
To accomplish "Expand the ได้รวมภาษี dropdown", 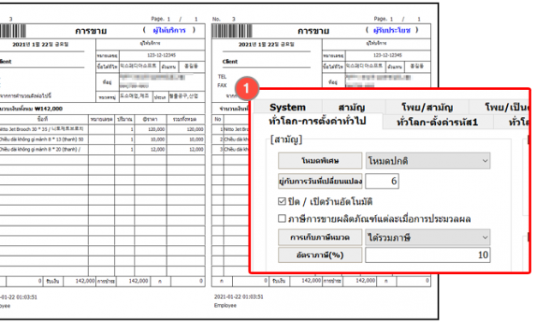I will pyautogui.click(x=427, y=237).
